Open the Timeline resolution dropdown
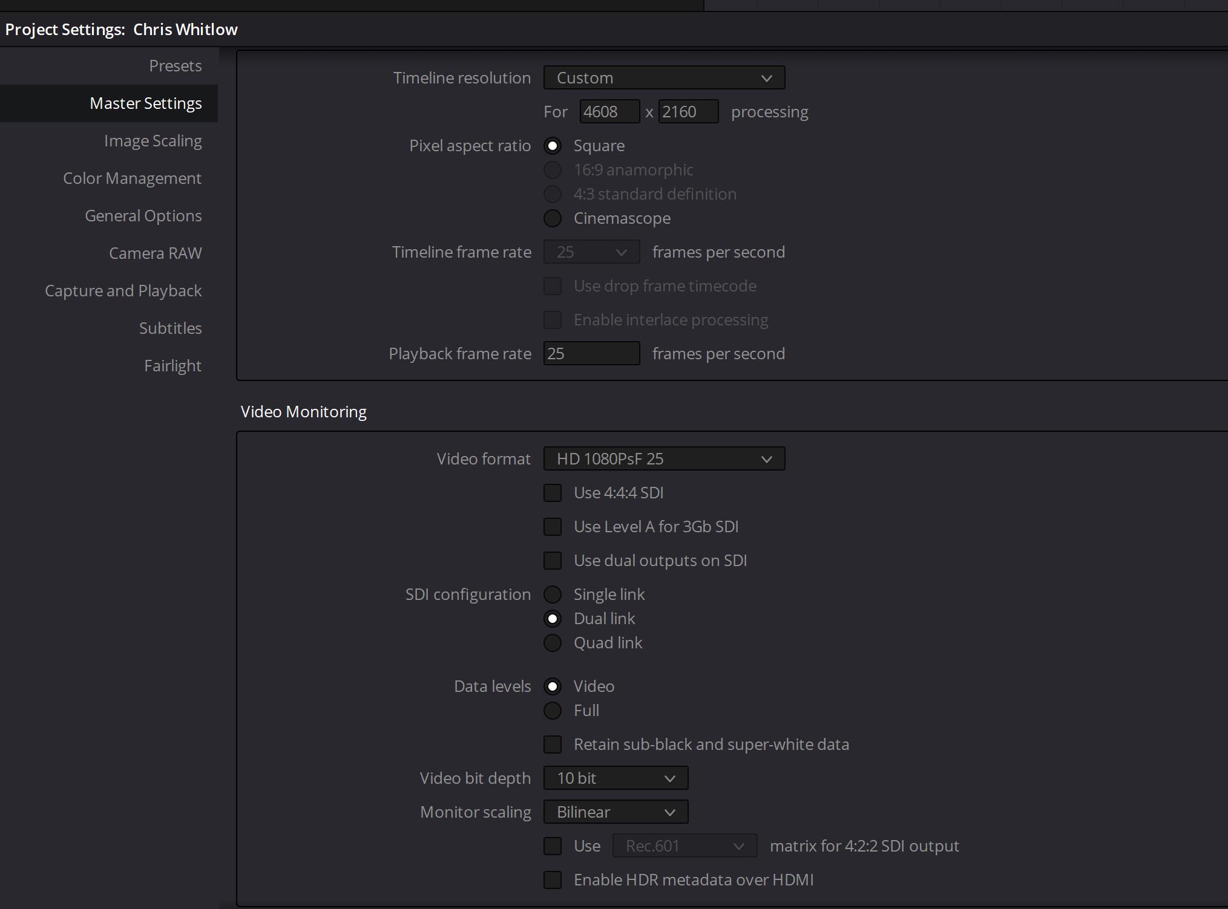Image resolution: width=1228 pixels, height=909 pixels. [663, 78]
